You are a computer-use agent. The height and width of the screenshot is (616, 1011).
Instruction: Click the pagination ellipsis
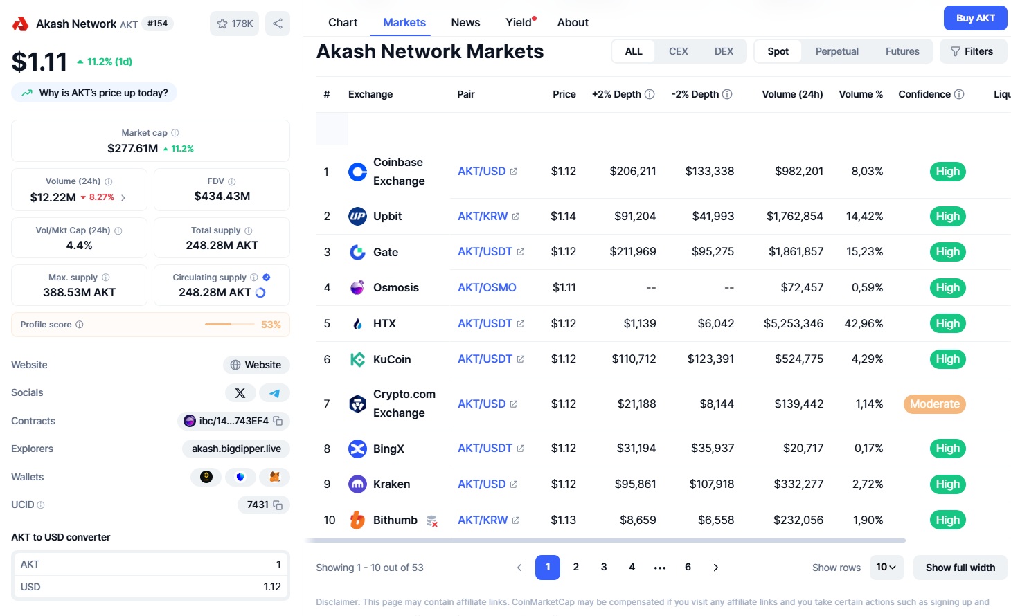point(660,568)
